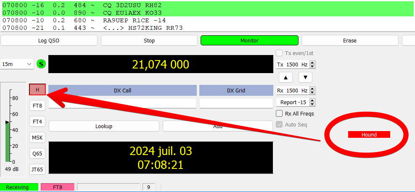
Task: Click the status bar progress bar
Action: tap(108, 187)
